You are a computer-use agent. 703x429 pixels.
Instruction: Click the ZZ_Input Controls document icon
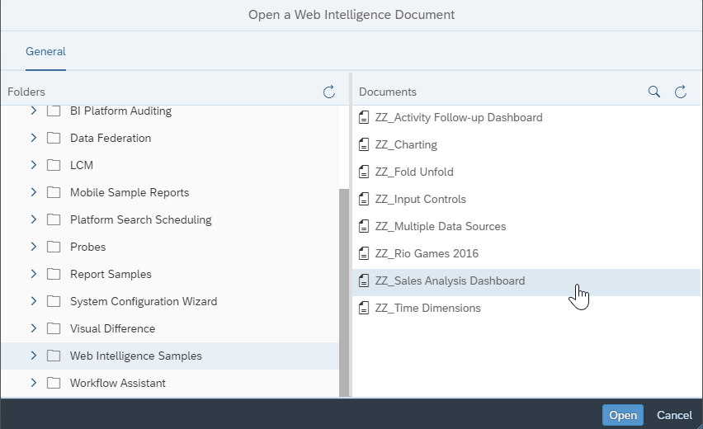tap(364, 199)
